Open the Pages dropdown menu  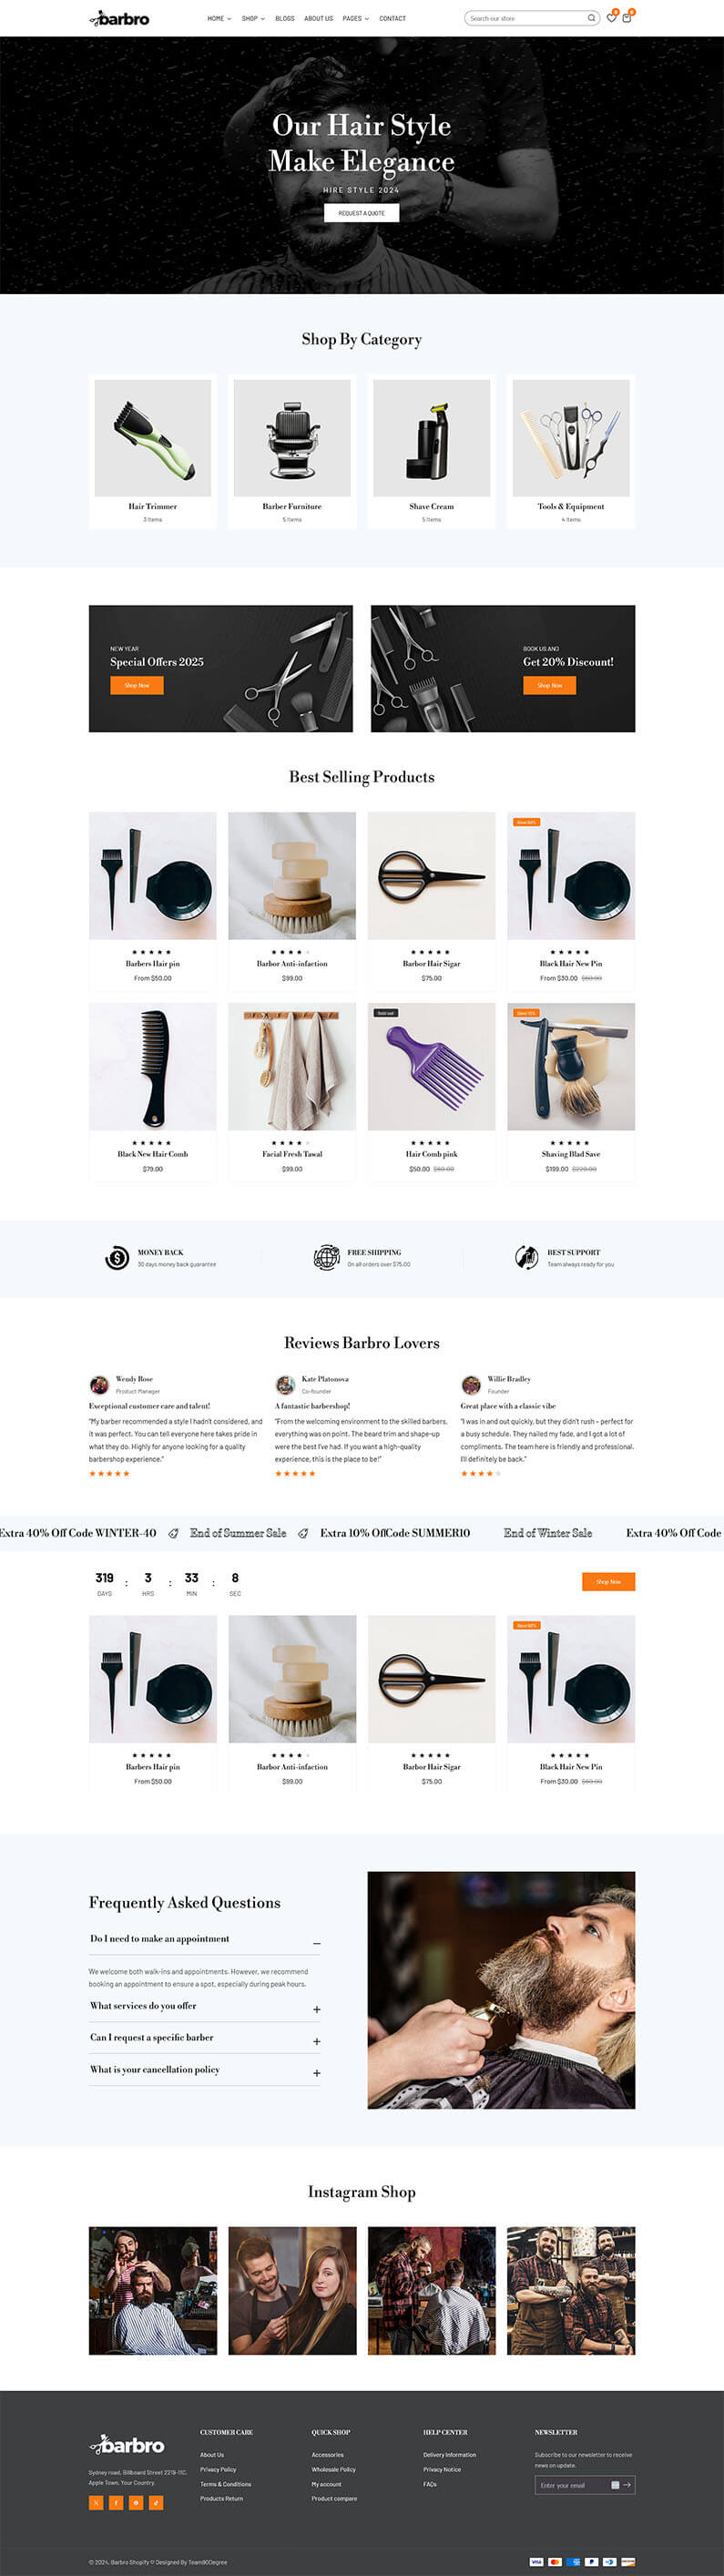click(355, 18)
